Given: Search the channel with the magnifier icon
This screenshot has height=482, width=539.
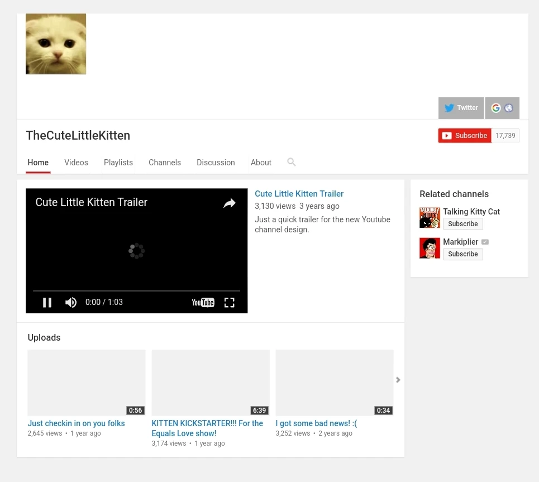Looking at the screenshot, I should point(291,162).
